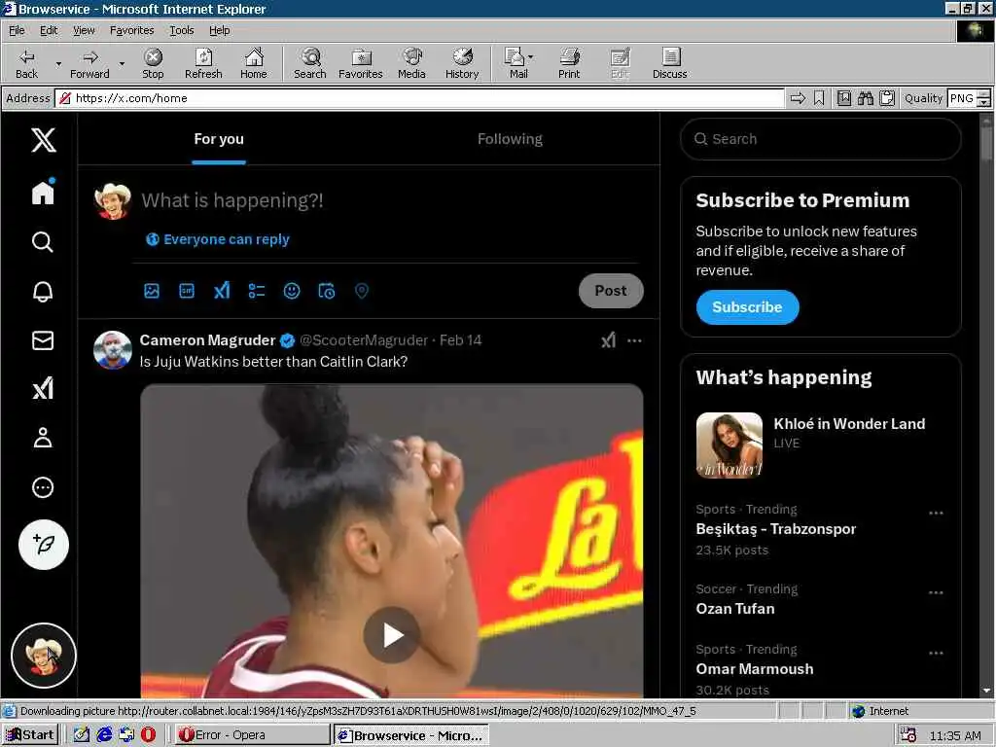Open History toolbar button
This screenshot has width=996, height=747.
point(462,63)
